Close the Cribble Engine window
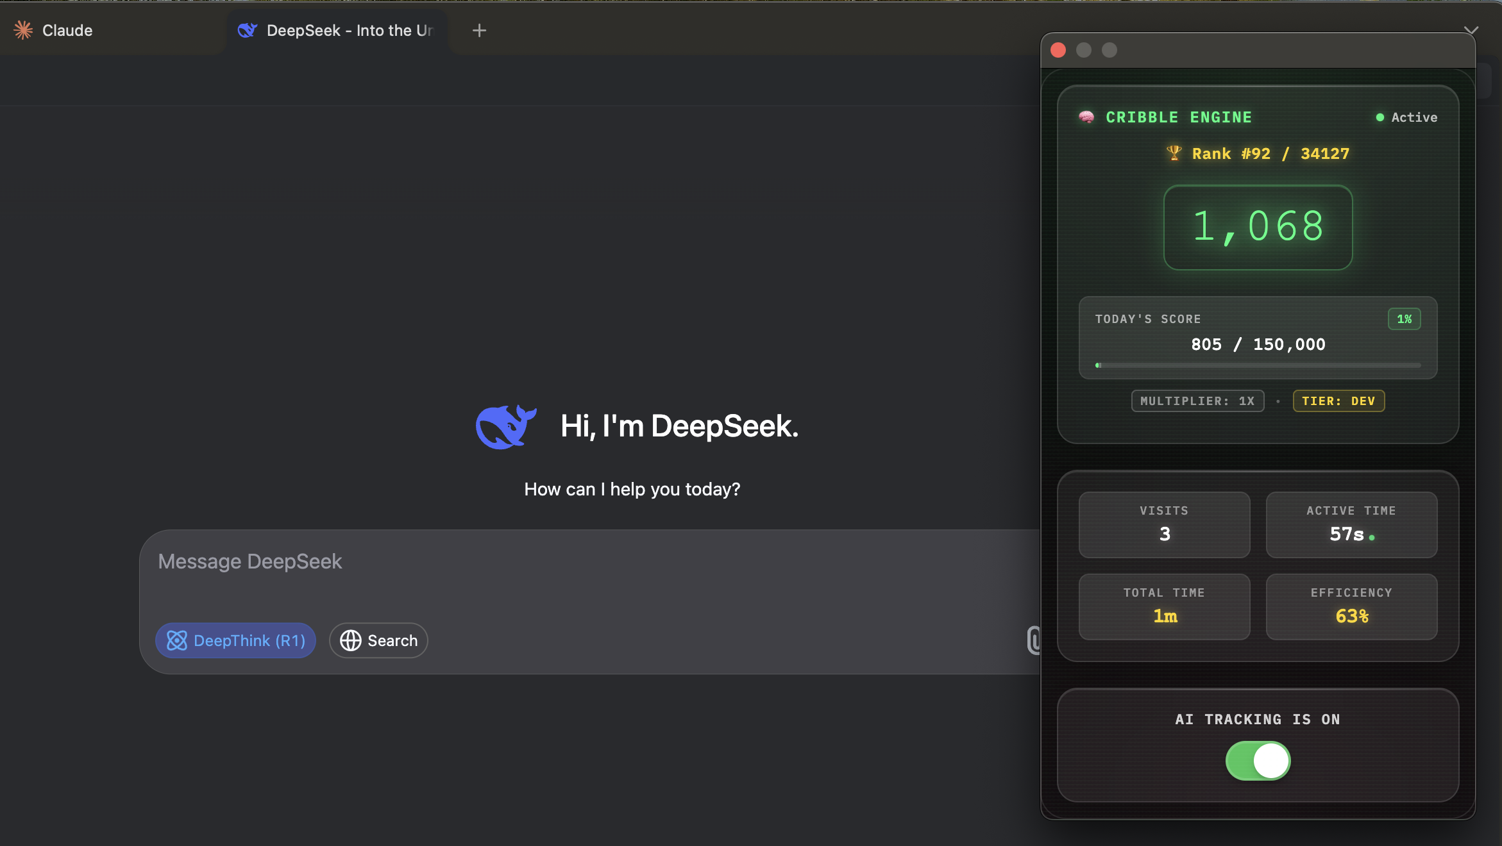1502x846 pixels. pos(1058,50)
